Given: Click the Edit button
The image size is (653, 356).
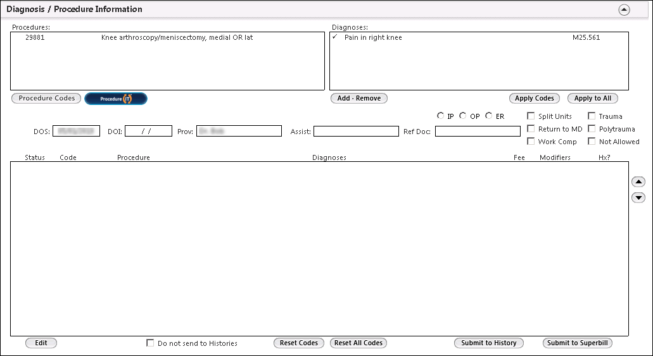Looking at the screenshot, I should (41, 343).
